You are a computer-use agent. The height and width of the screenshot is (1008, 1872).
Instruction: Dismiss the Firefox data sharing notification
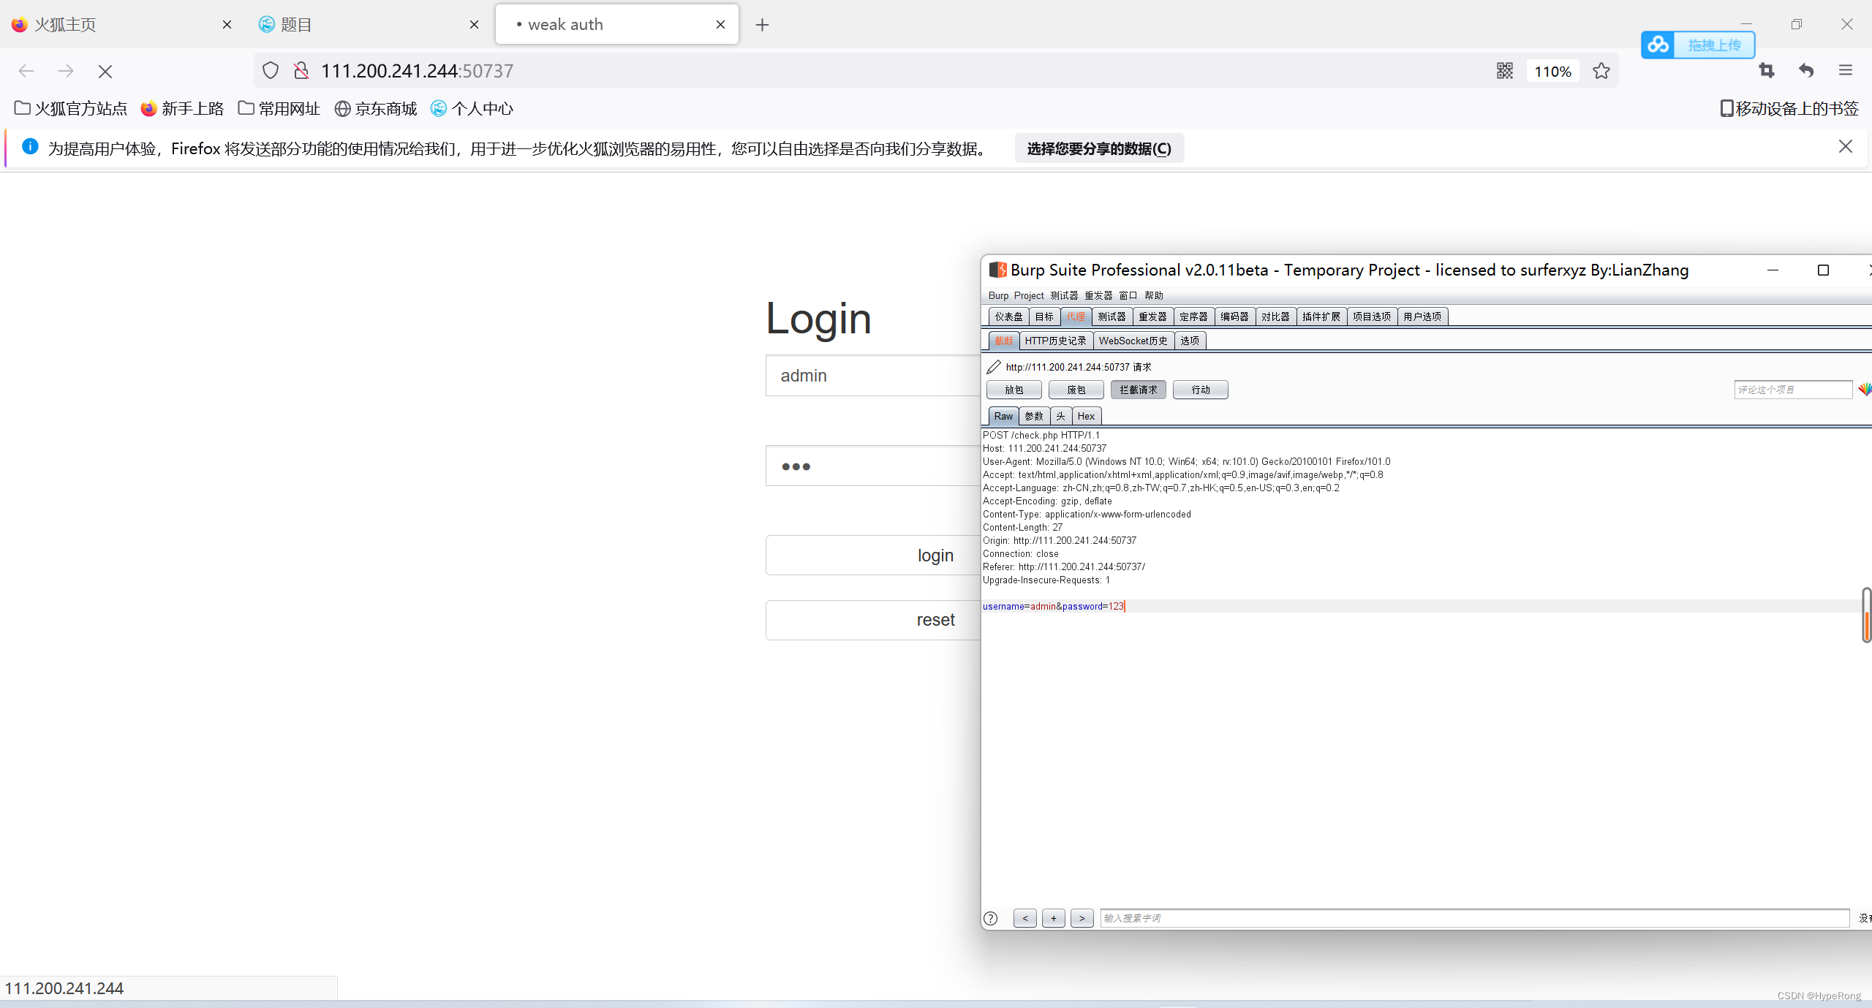(x=1845, y=147)
